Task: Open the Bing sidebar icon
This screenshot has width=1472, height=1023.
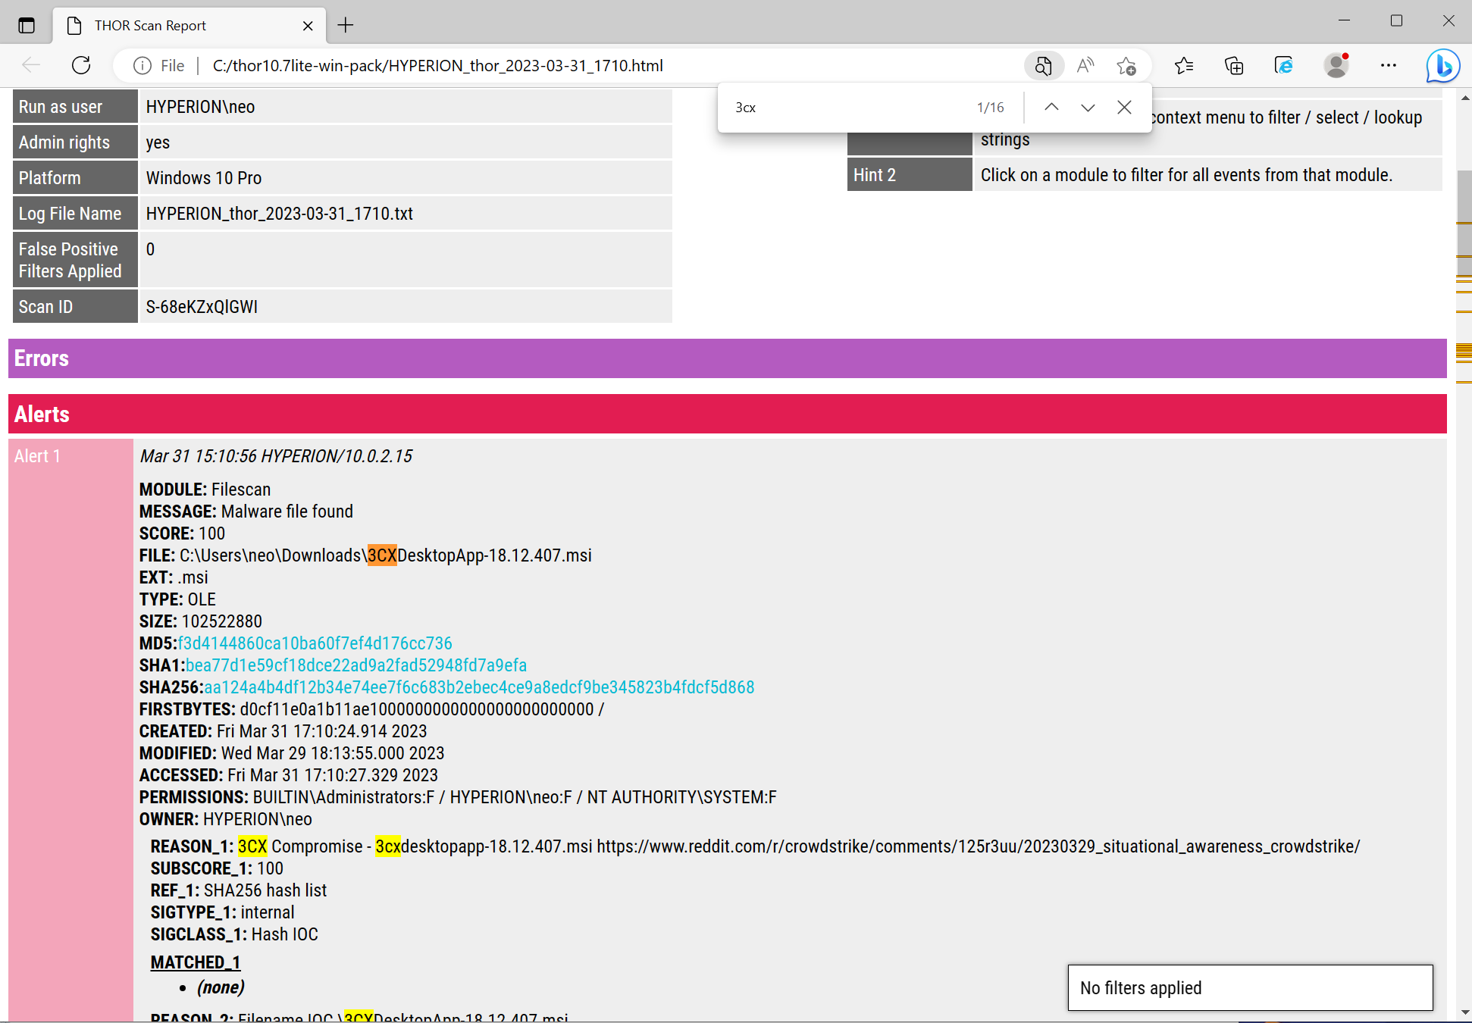Action: tap(1442, 66)
